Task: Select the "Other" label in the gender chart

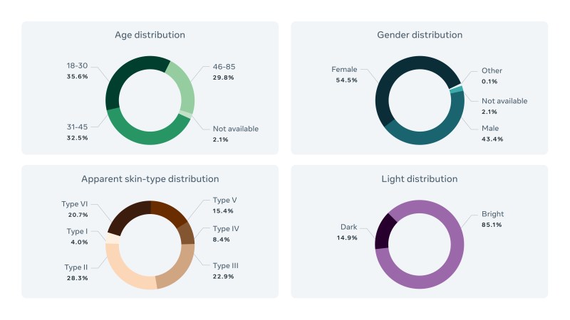Action: coord(492,70)
